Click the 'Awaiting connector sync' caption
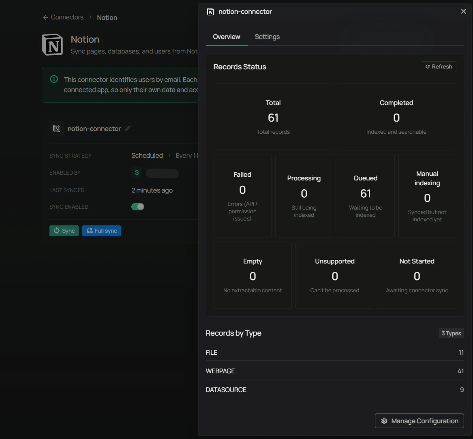The height and width of the screenshot is (439, 473). click(417, 290)
